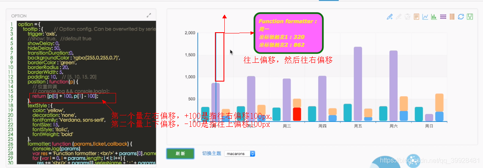The width and height of the screenshot is (483, 168).
Task: Click the green 刷新 button
Action: coord(180,154)
